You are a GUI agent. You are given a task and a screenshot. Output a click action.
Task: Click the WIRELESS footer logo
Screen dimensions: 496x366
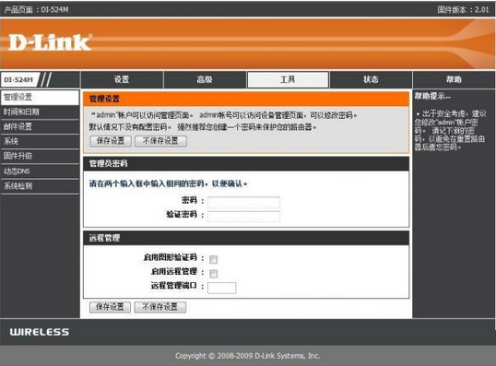[40, 332]
